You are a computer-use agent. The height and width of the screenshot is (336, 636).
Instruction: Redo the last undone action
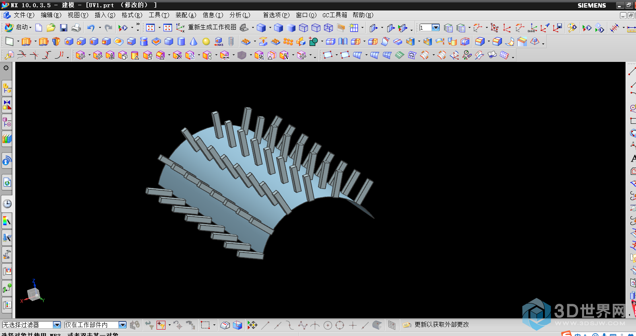pyautogui.click(x=108, y=28)
